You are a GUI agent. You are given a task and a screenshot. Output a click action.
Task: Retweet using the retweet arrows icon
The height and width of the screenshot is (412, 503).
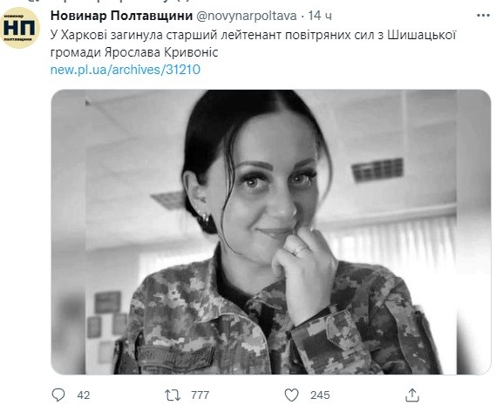173,395
